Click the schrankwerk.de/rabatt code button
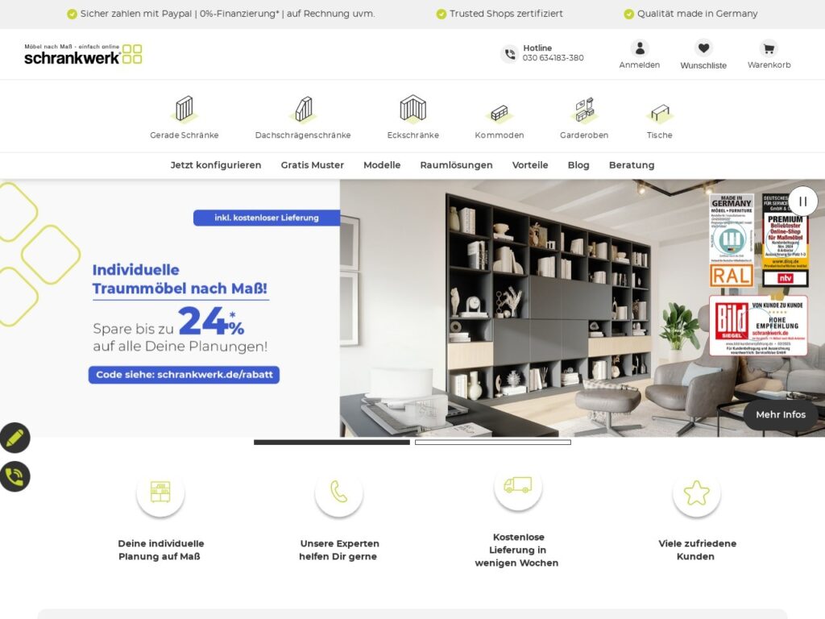This screenshot has width=825, height=619. pos(184,375)
